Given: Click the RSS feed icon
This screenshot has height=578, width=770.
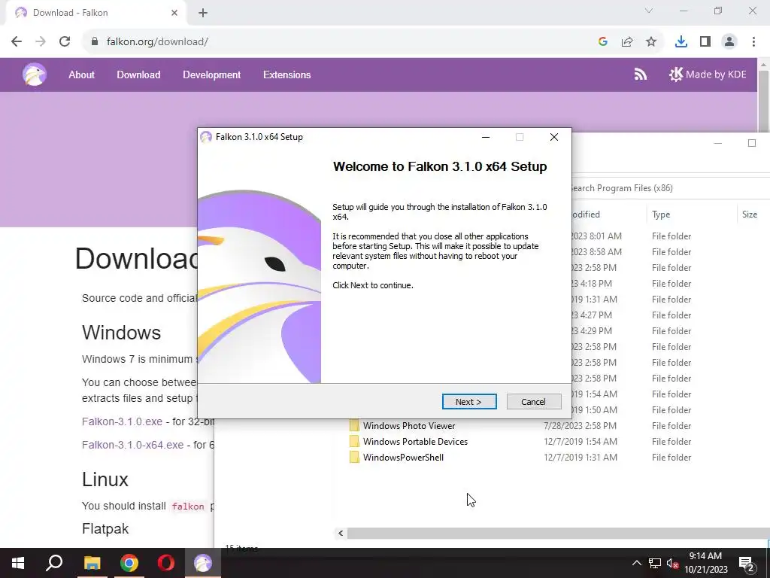Looking at the screenshot, I should pos(641,75).
